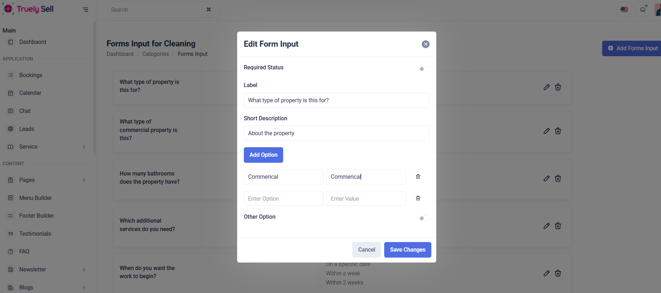This screenshot has height=293, width=661.
Task: Go to Testimonials in sidebar
Action: click(x=35, y=234)
